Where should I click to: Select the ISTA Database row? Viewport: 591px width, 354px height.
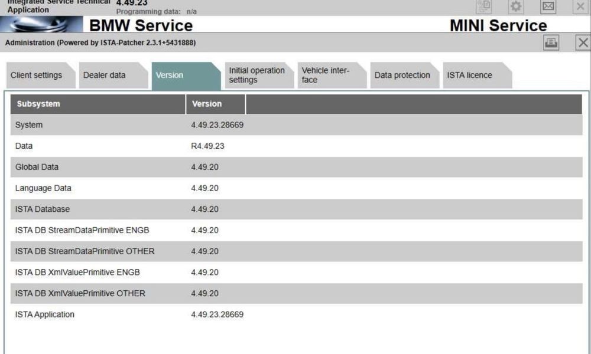coord(296,209)
